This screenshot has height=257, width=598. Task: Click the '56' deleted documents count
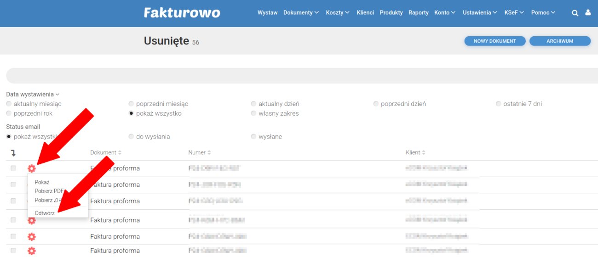tap(195, 43)
